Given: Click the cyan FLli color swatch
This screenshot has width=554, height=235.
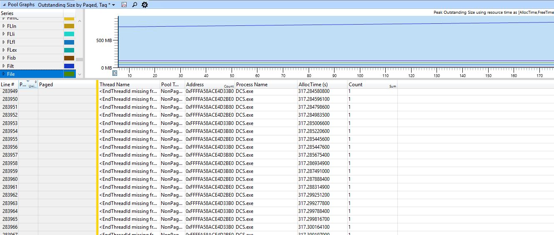Looking at the screenshot, I should (69, 34).
